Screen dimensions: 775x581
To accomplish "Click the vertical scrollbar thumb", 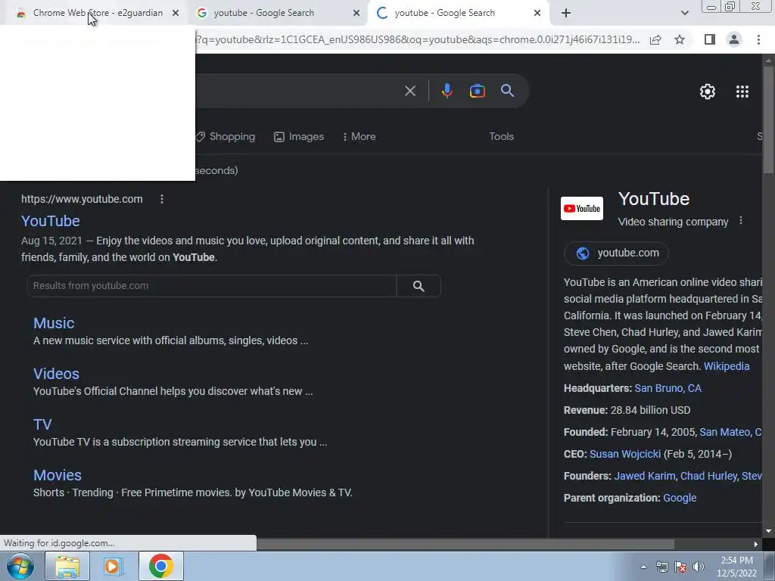I will pos(769,120).
